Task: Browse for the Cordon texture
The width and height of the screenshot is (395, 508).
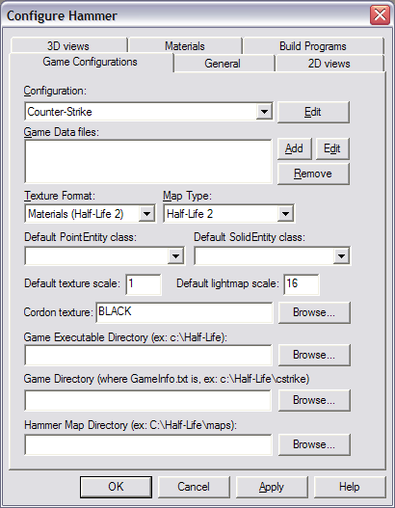Action: [314, 312]
